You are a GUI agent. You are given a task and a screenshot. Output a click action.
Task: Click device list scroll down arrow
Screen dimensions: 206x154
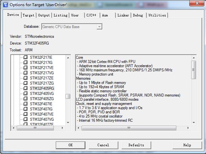[68, 123]
